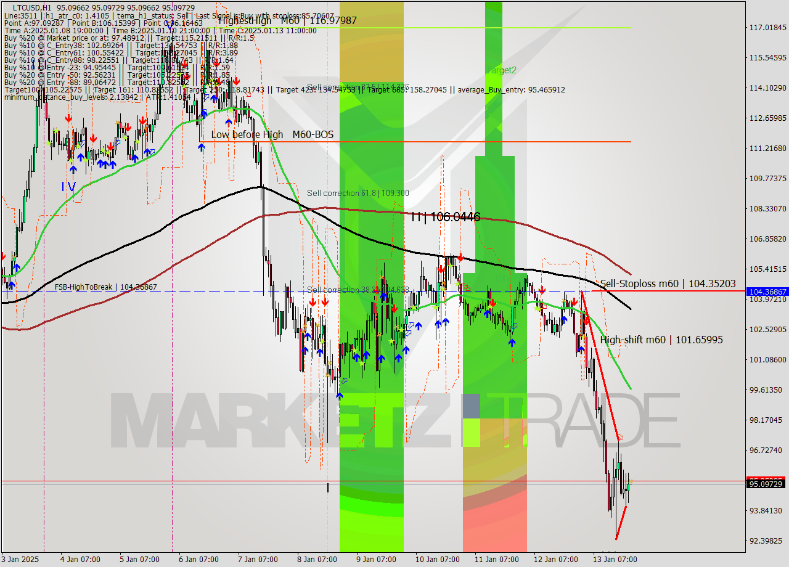Viewport: 789px width, 567px height.
Task: Click the 111.21680 price axis value
Action: click(767, 148)
